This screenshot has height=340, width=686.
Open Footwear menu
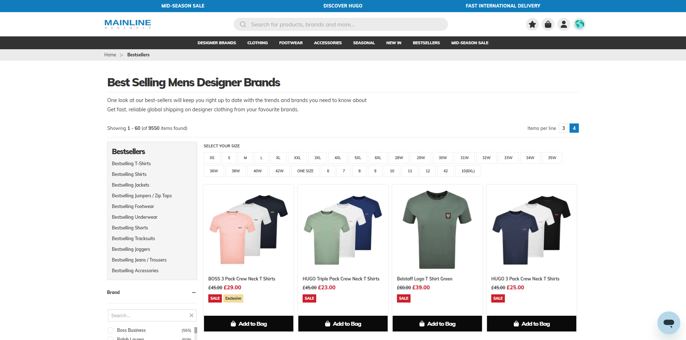(291, 43)
